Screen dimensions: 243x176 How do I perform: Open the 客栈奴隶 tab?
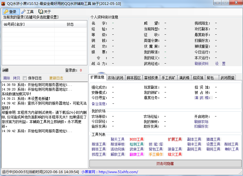click(x=151, y=78)
